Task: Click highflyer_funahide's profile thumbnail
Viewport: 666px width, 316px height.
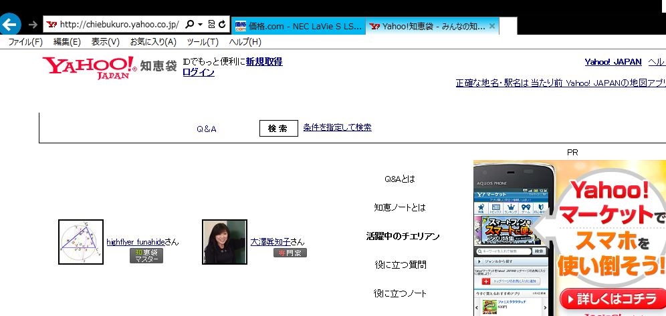Action: [81, 242]
